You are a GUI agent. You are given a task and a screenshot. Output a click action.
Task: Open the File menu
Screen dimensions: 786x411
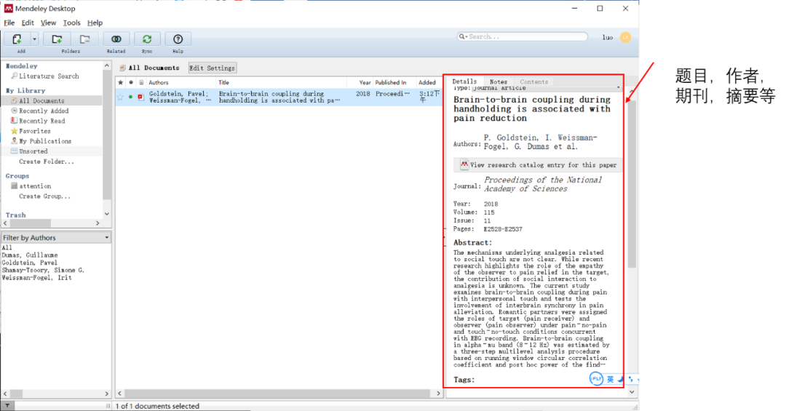tap(9, 23)
